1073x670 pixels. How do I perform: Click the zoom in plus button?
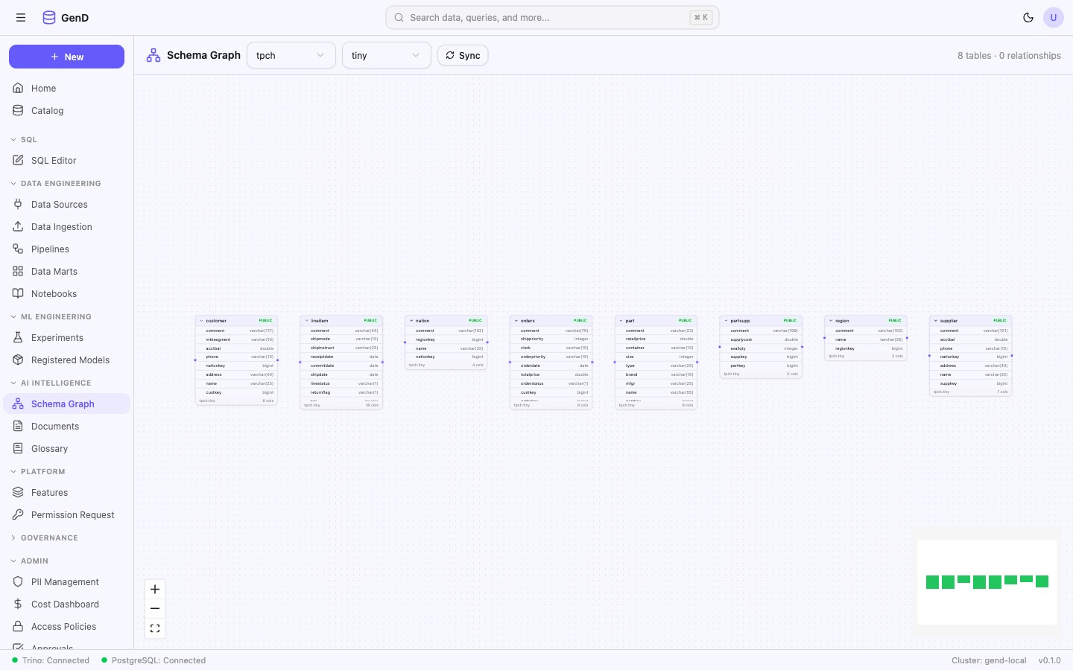click(x=155, y=590)
